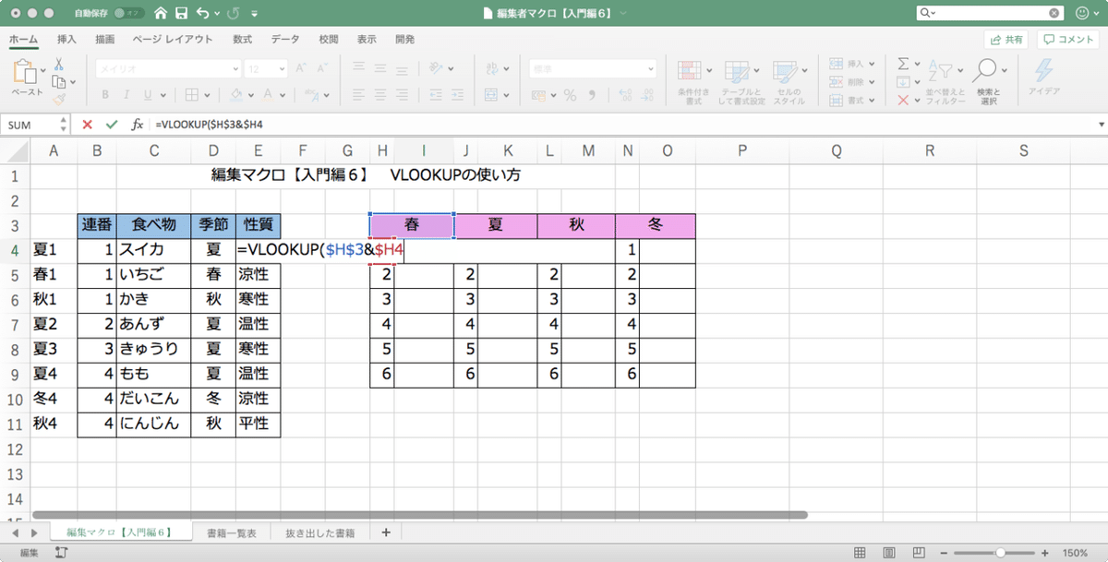Expand the undo history arrow
1108x562 pixels.
[217, 15]
